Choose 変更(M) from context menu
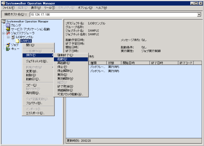The width and height of the screenshot is (204, 146). 38,71
